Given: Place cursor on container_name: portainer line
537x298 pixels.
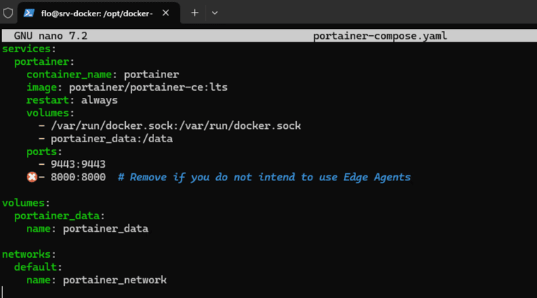Looking at the screenshot, I should [x=102, y=75].
